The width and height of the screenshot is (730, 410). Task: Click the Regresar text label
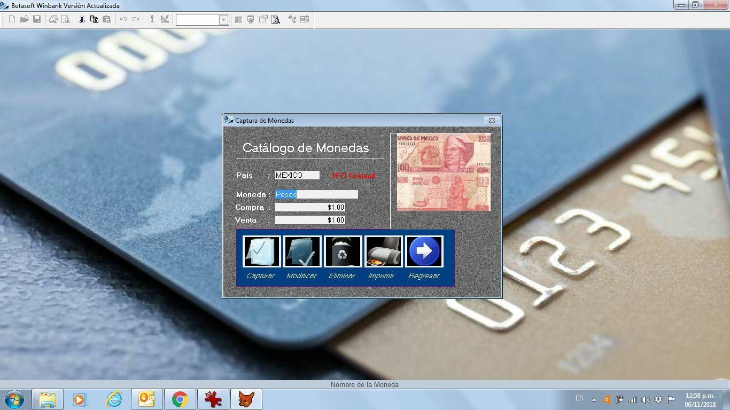pyautogui.click(x=424, y=276)
